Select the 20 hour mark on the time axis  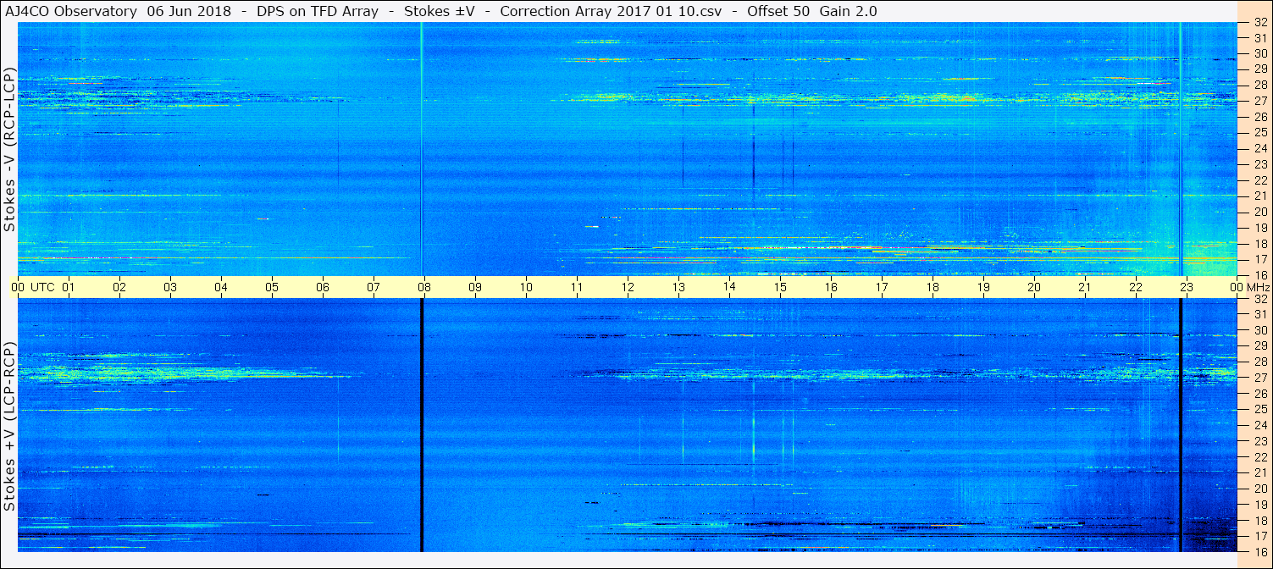tap(1034, 287)
